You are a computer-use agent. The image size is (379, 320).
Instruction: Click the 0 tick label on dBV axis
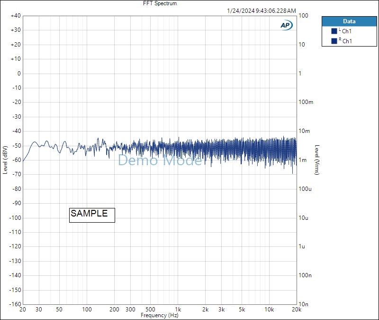[x=19, y=74]
